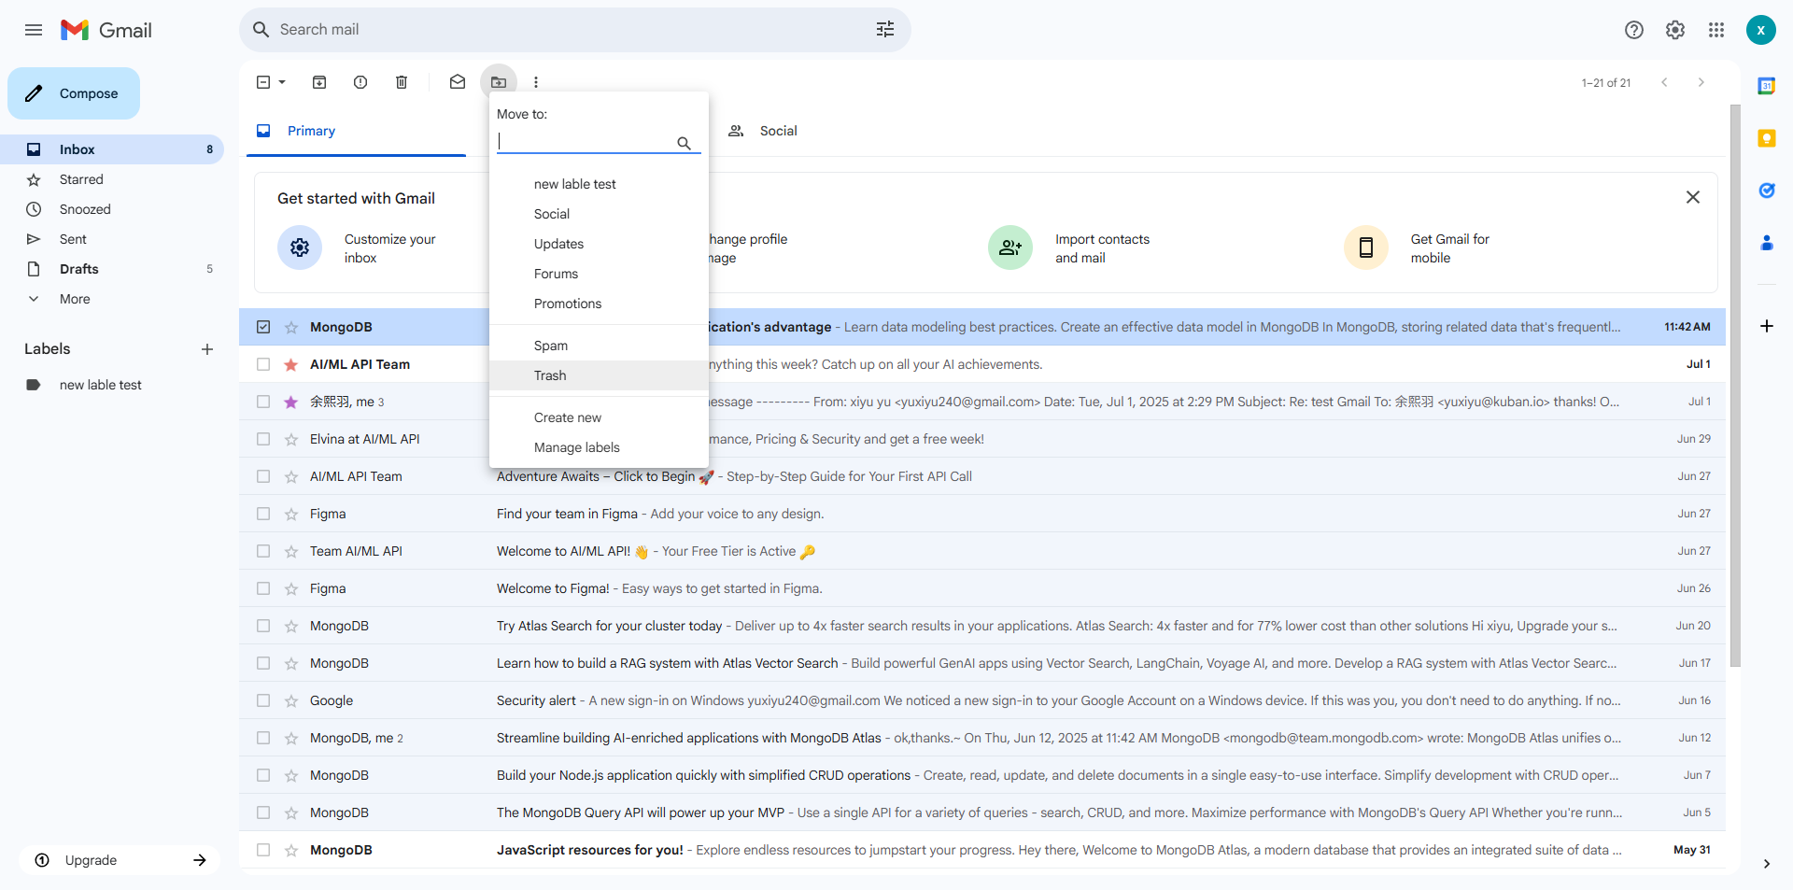
Task: Check the Find your team in Figma message
Action: click(263, 514)
